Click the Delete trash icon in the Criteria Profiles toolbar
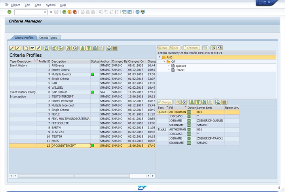 point(46,48)
